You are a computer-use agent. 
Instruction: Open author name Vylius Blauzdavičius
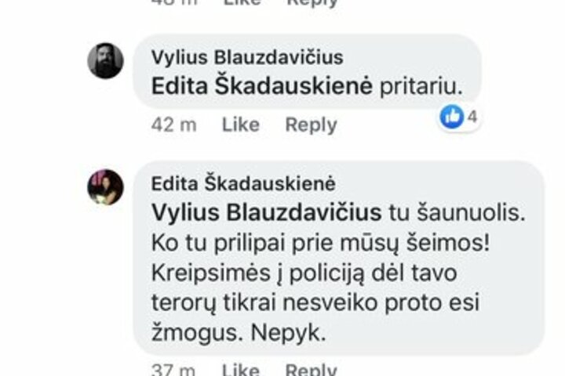coord(247,57)
